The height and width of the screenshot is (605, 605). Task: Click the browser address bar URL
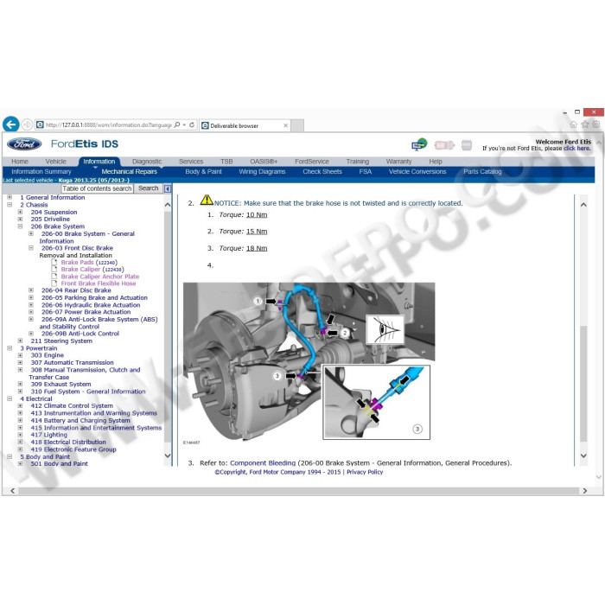click(108, 125)
